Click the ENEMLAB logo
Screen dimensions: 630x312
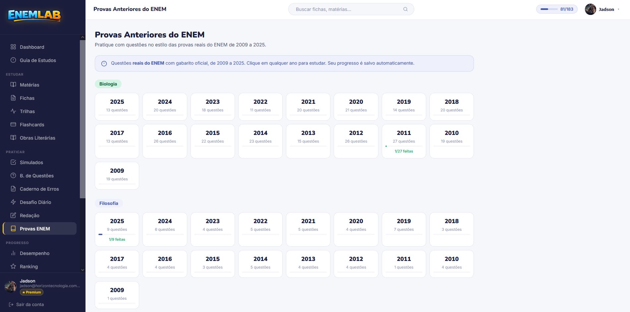[x=34, y=16]
